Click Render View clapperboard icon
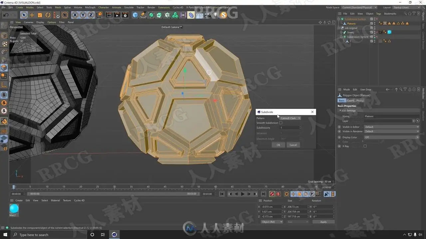This screenshot has height=239, width=426. coord(109,15)
